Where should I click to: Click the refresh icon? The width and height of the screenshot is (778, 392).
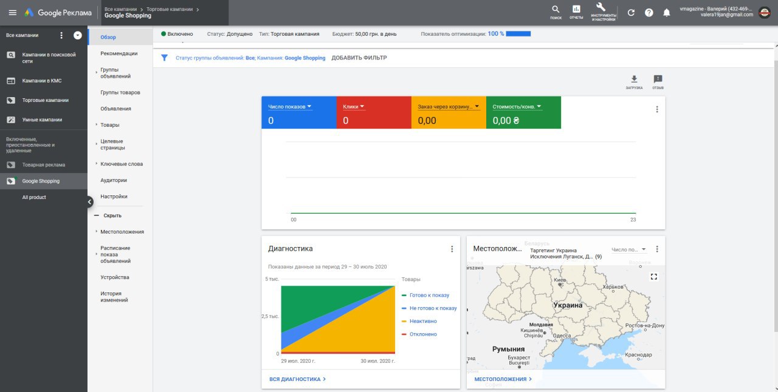631,13
